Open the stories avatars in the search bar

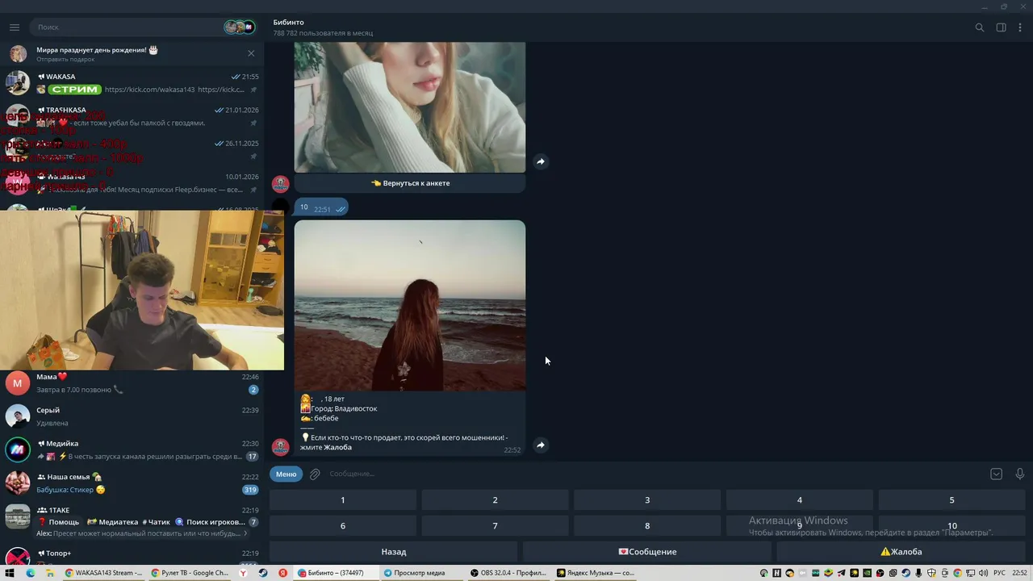click(240, 27)
